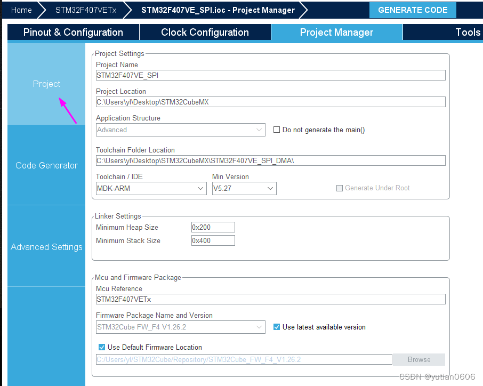
Task: Edit the Minimum Heap Size field
Action: (x=213, y=227)
